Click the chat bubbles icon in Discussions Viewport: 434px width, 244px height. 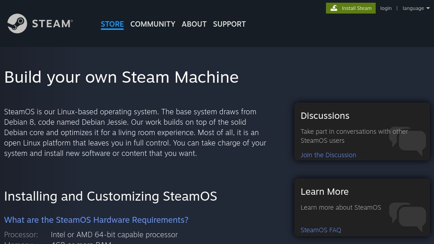click(x=407, y=141)
